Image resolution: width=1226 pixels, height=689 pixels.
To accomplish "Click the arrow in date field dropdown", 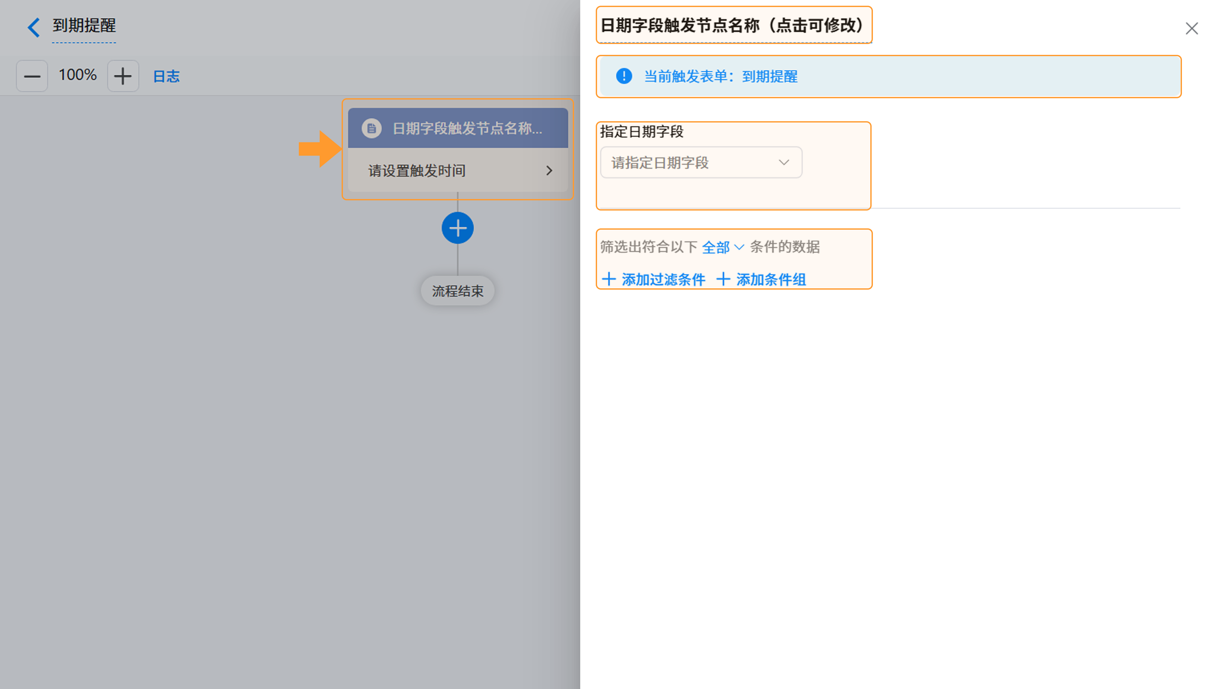I will coord(783,163).
